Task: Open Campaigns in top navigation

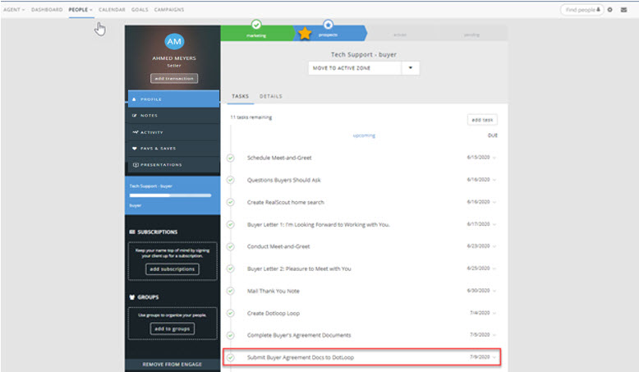Action: (168, 9)
